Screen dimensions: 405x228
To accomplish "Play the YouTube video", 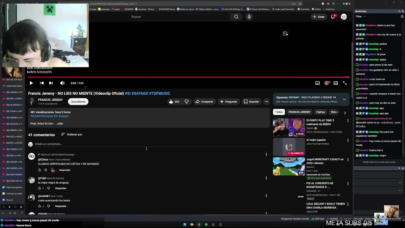I will 31,83.
